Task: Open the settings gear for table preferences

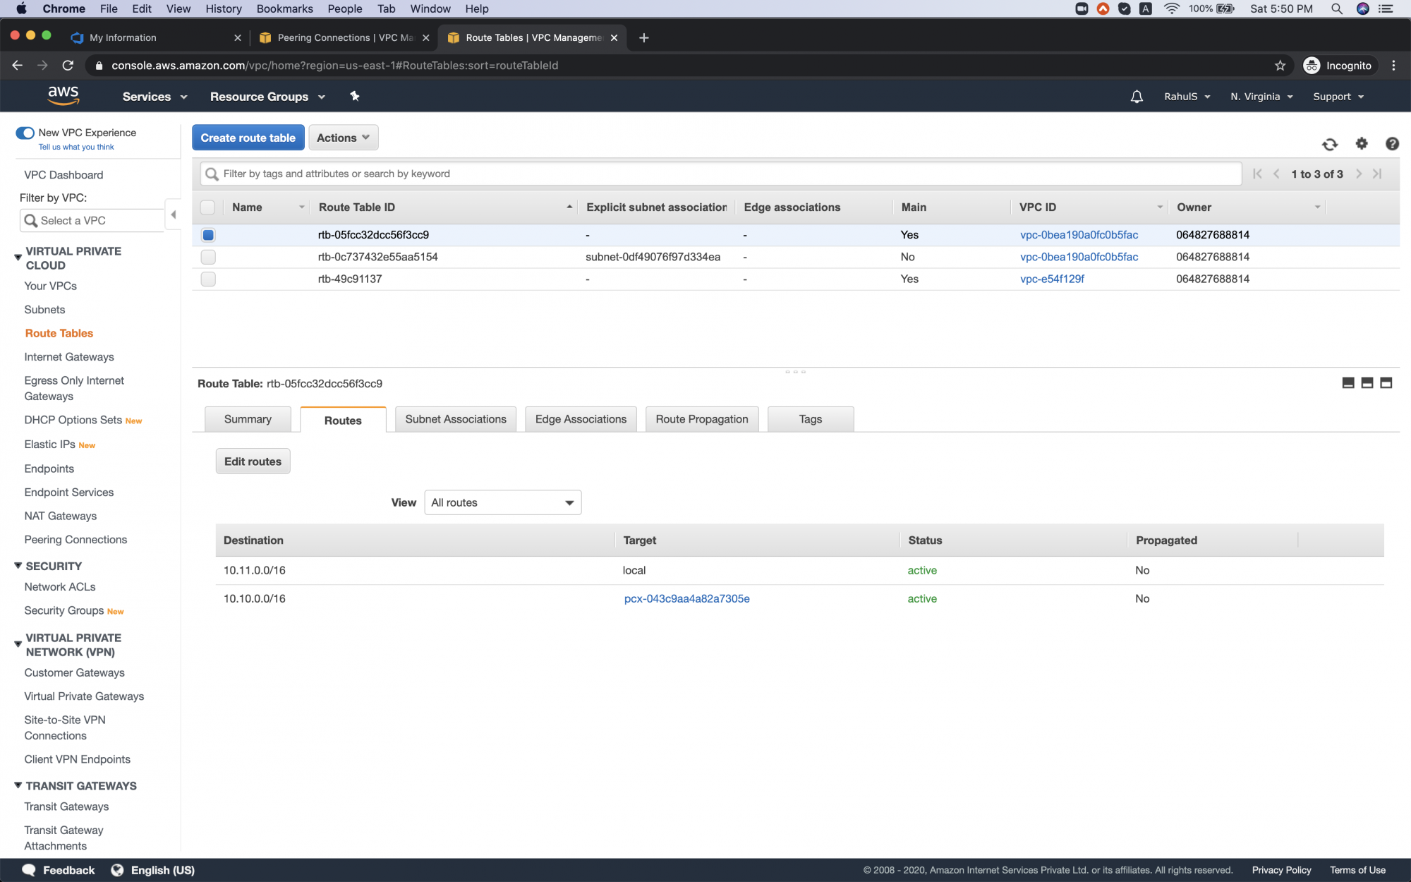Action: [x=1362, y=144]
